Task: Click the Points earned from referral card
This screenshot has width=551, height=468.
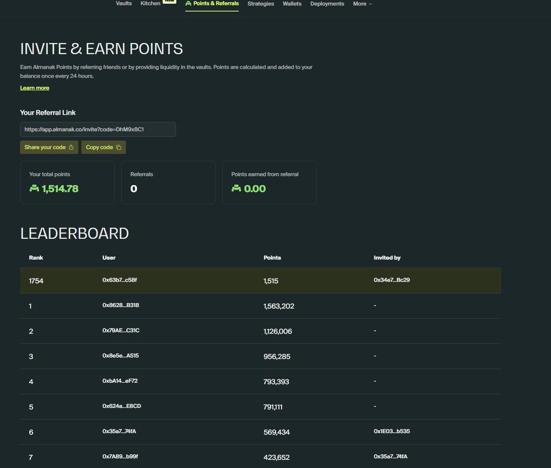Action: click(x=270, y=182)
